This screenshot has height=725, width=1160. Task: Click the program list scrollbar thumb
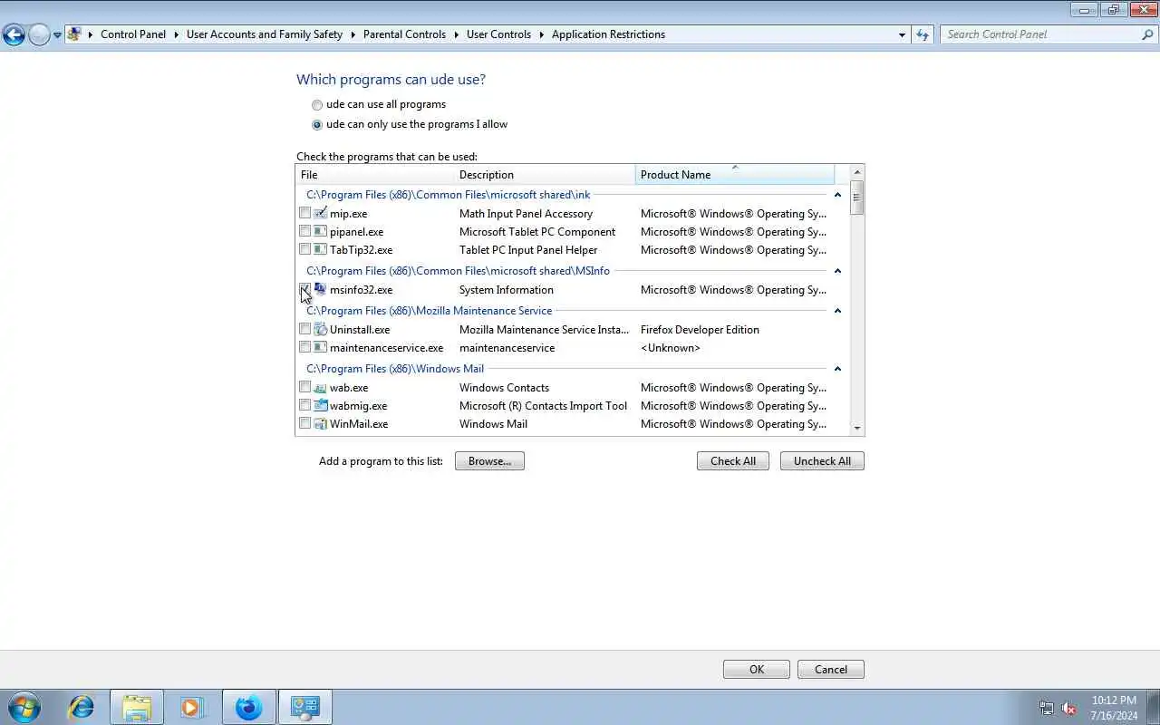[x=857, y=198]
